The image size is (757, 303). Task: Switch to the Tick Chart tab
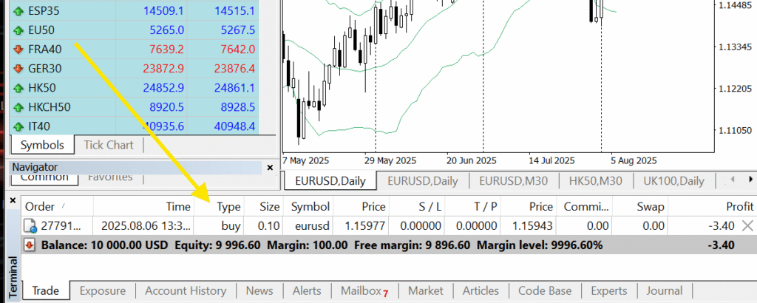point(109,145)
